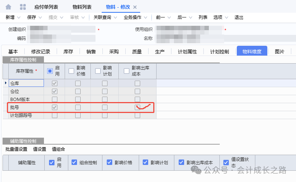
Task: Check 影响出库成本 for the 批号 row
Action: 137,107
